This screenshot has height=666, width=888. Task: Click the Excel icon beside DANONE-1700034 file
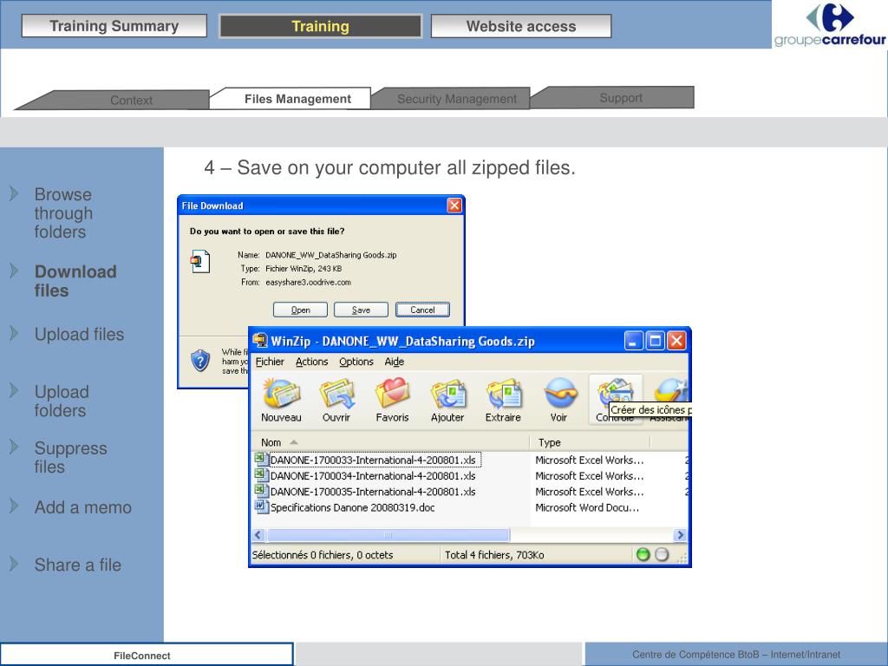(x=260, y=474)
